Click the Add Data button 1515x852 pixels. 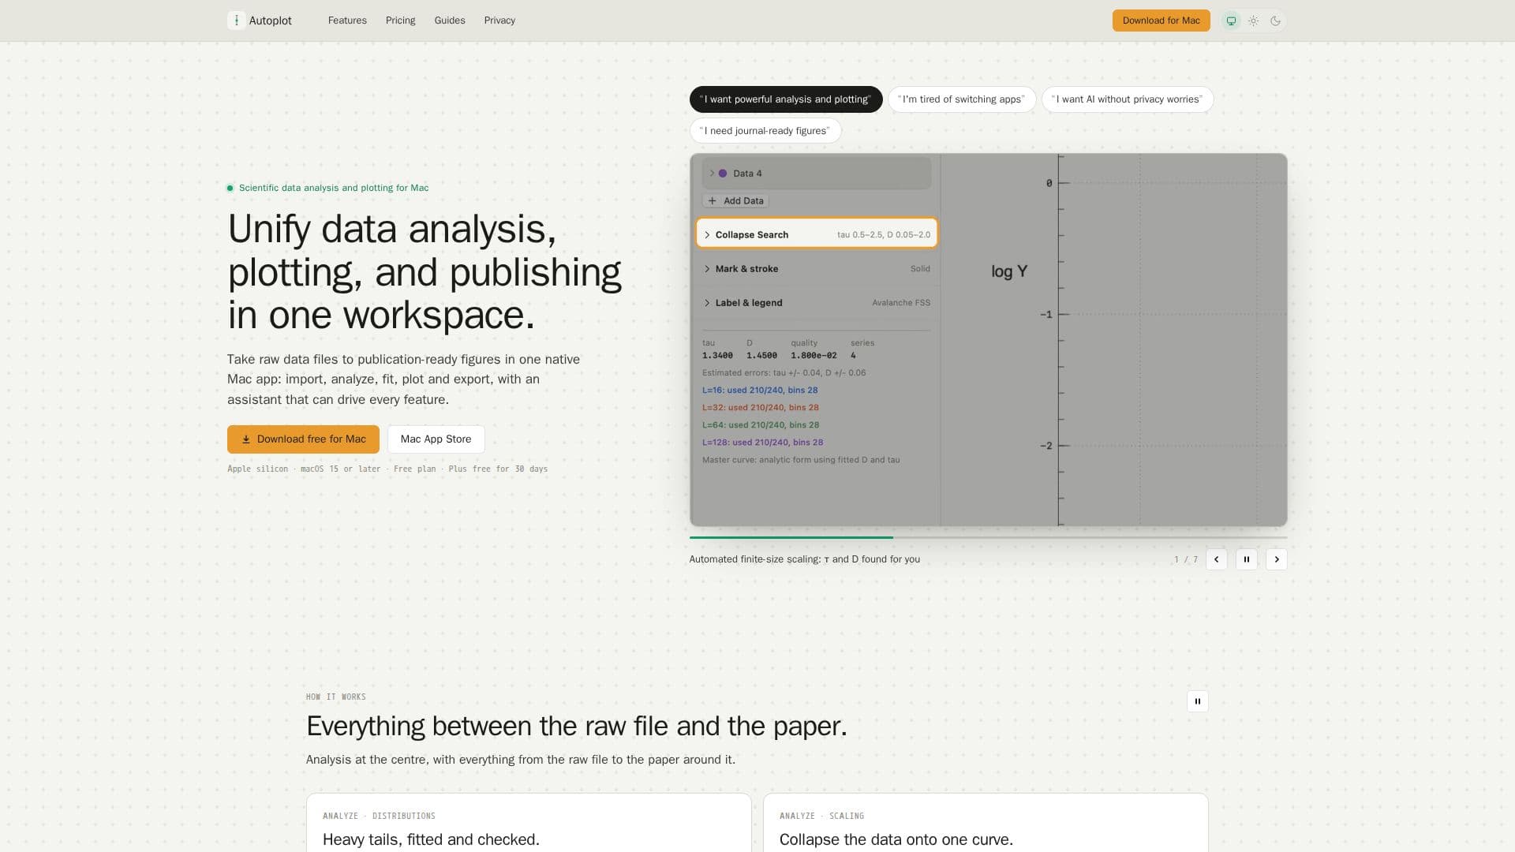(735, 201)
